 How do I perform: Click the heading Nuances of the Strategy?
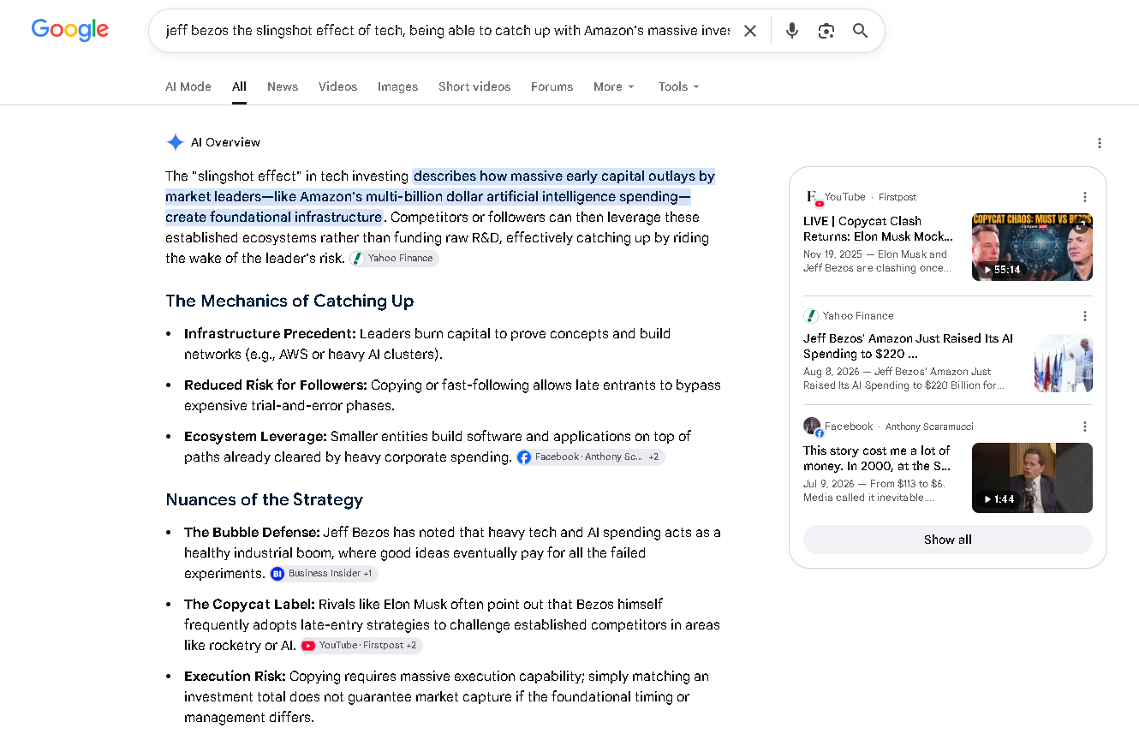[x=265, y=499]
